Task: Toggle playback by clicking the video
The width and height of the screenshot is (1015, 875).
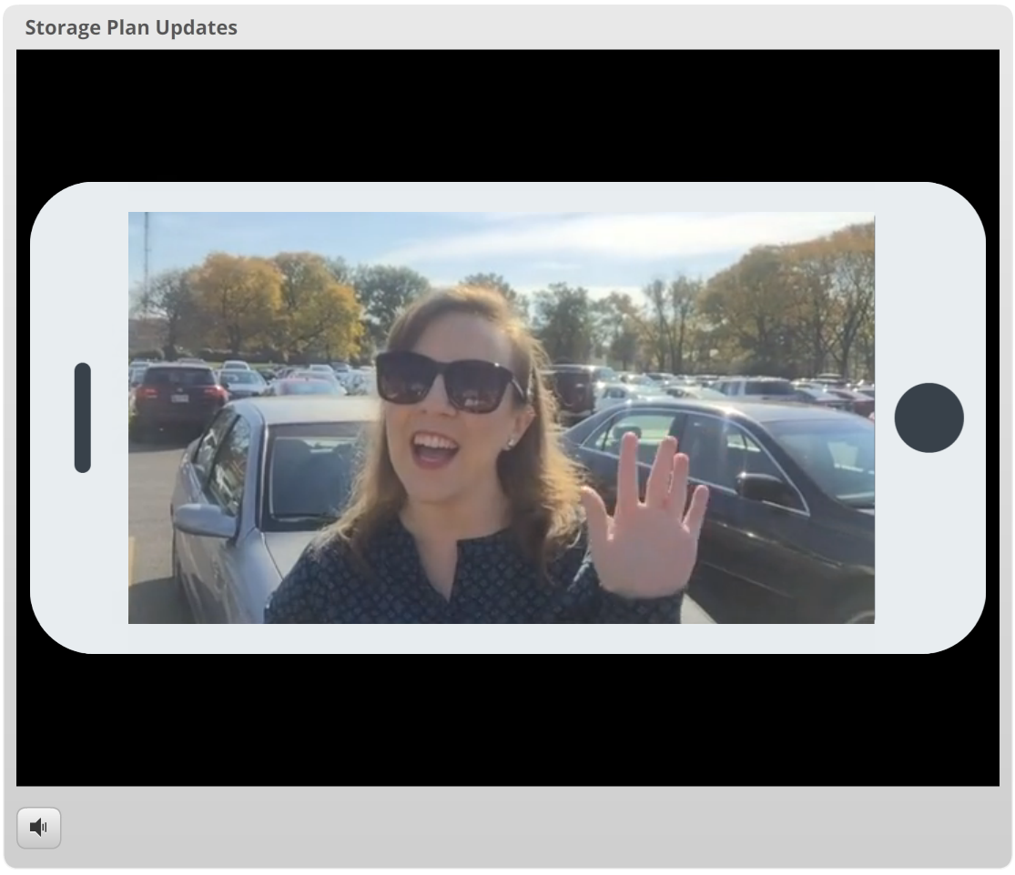Action: 501,417
